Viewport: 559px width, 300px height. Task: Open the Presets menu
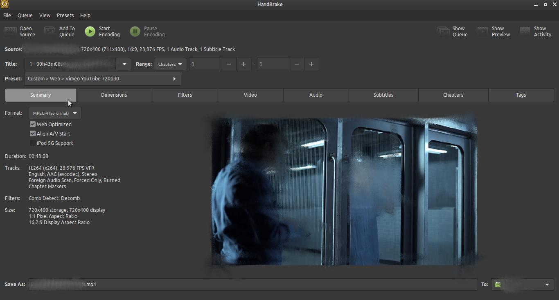tap(65, 15)
